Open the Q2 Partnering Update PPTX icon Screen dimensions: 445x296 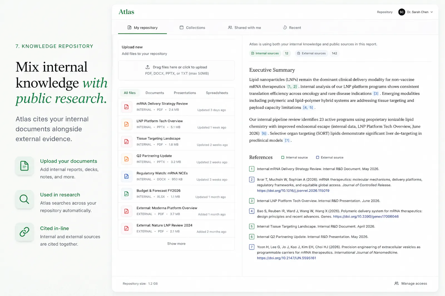click(x=126, y=159)
